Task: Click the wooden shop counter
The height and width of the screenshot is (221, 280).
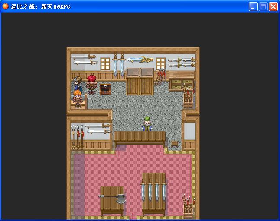Action: 140,139
